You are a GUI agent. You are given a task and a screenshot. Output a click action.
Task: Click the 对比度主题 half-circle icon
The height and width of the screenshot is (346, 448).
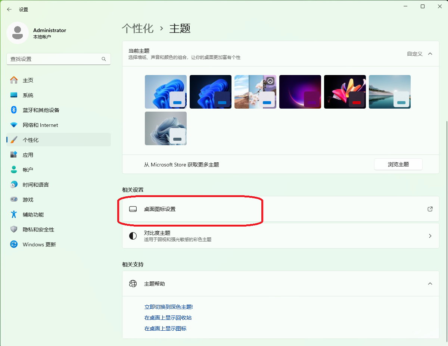click(x=133, y=236)
